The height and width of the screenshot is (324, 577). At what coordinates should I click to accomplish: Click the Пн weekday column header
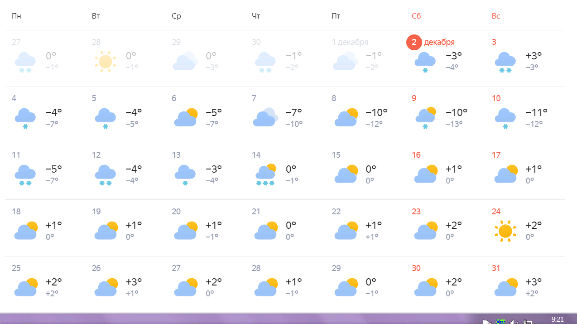pyautogui.click(x=16, y=16)
